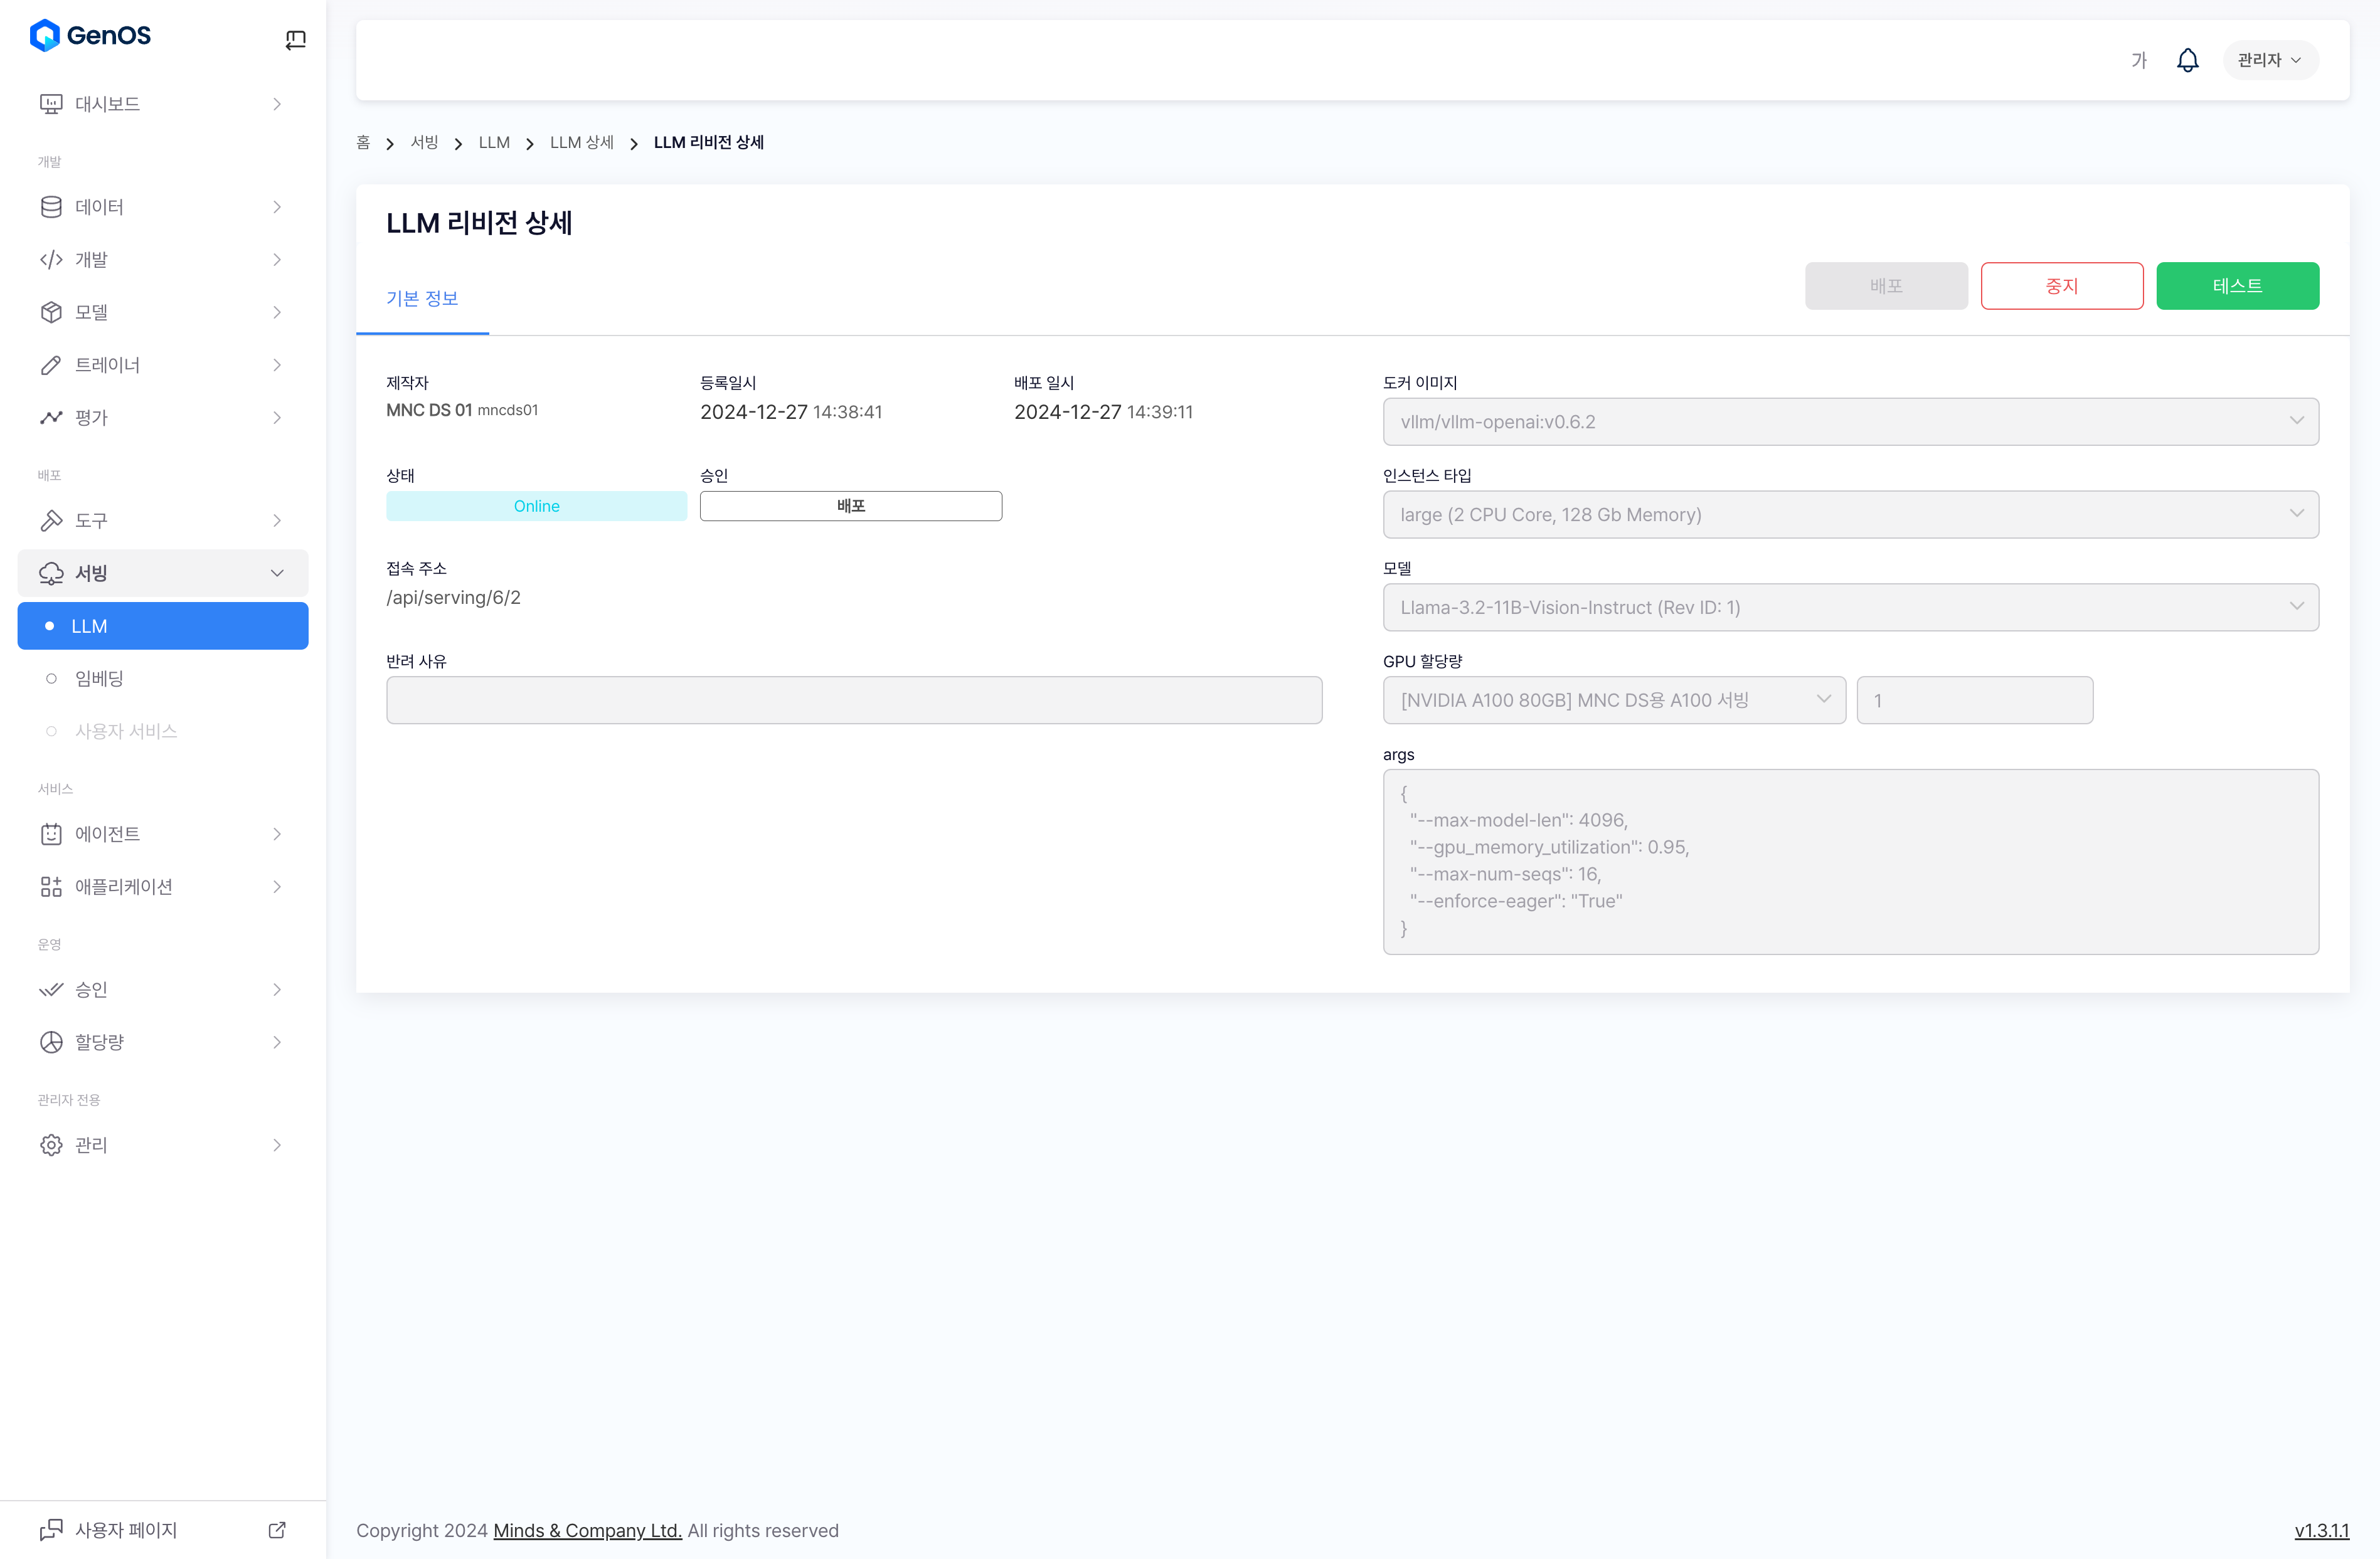Click the 가 font size toggle

point(2139,60)
